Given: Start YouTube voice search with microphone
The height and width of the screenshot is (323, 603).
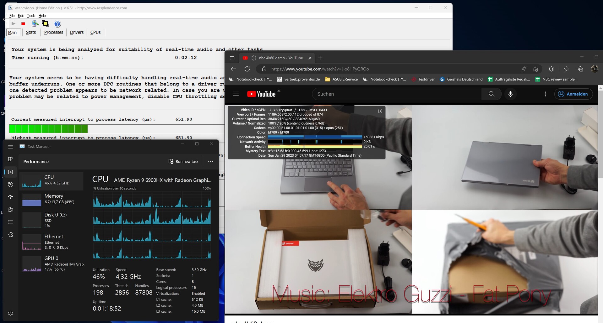Looking at the screenshot, I should click(510, 94).
